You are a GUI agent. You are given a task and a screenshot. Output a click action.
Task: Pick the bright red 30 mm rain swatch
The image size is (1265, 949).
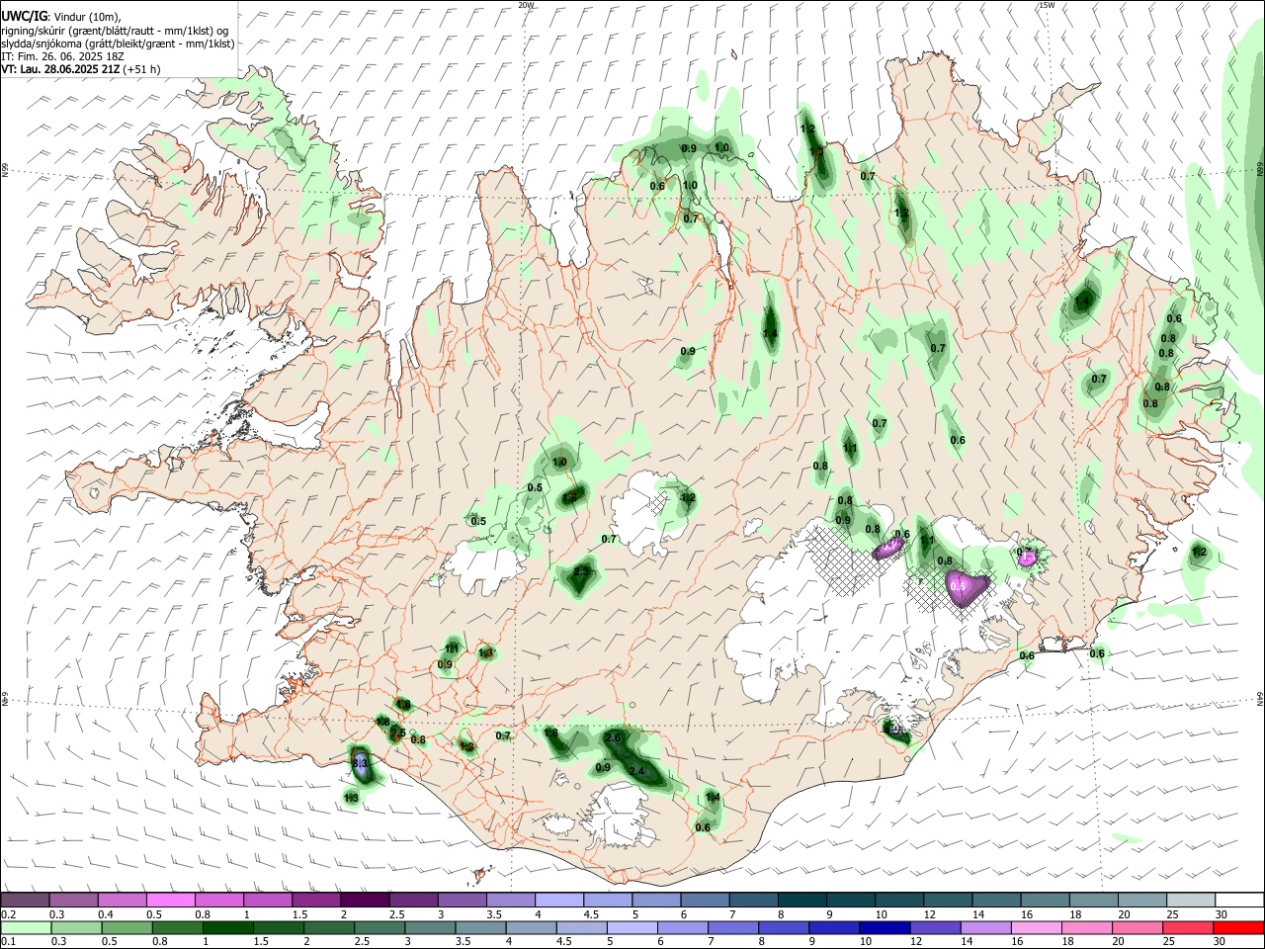tap(1238, 928)
